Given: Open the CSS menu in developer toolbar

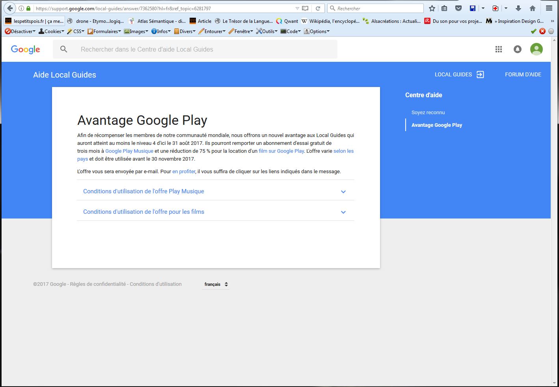Looking at the screenshot, I should point(76,31).
